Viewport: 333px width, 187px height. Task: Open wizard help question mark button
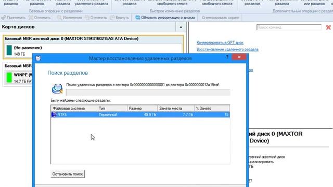click(x=227, y=57)
